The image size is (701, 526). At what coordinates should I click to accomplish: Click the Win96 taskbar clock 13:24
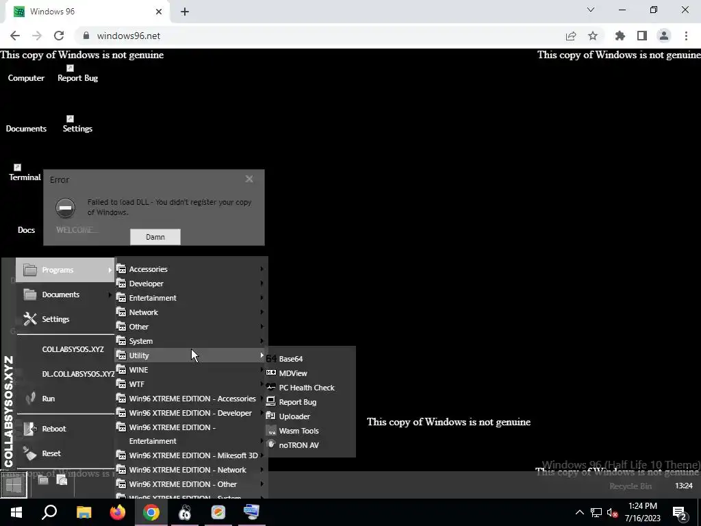point(684,486)
